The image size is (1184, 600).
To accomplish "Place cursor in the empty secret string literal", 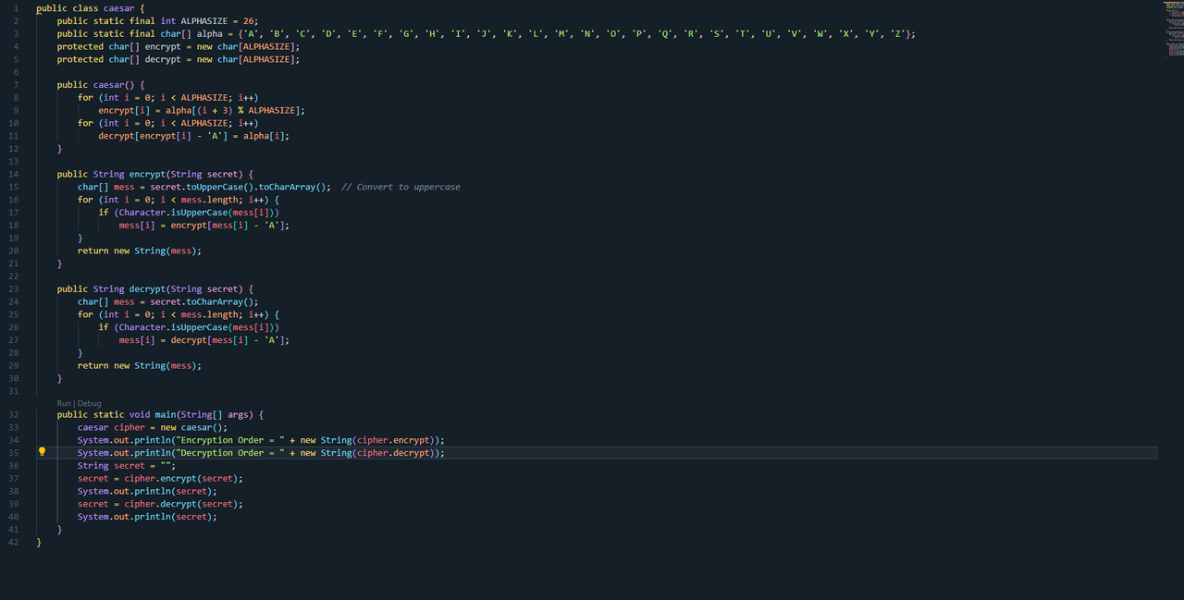I will (166, 466).
